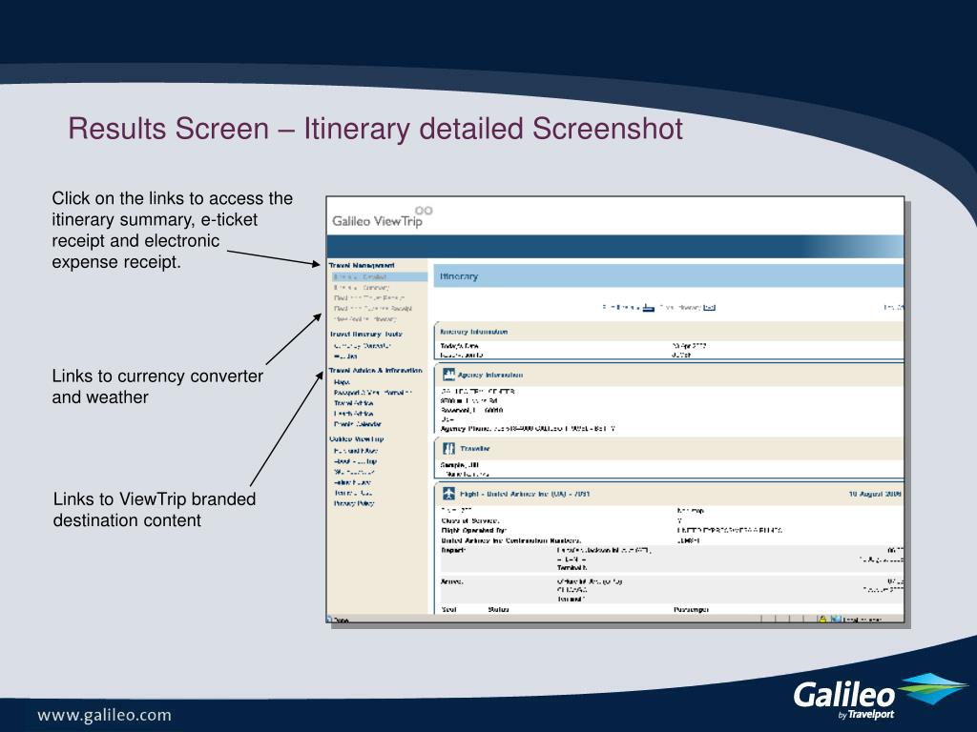Click the Traveller section icon
This screenshot has width=977, height=732.
[448, 448]
